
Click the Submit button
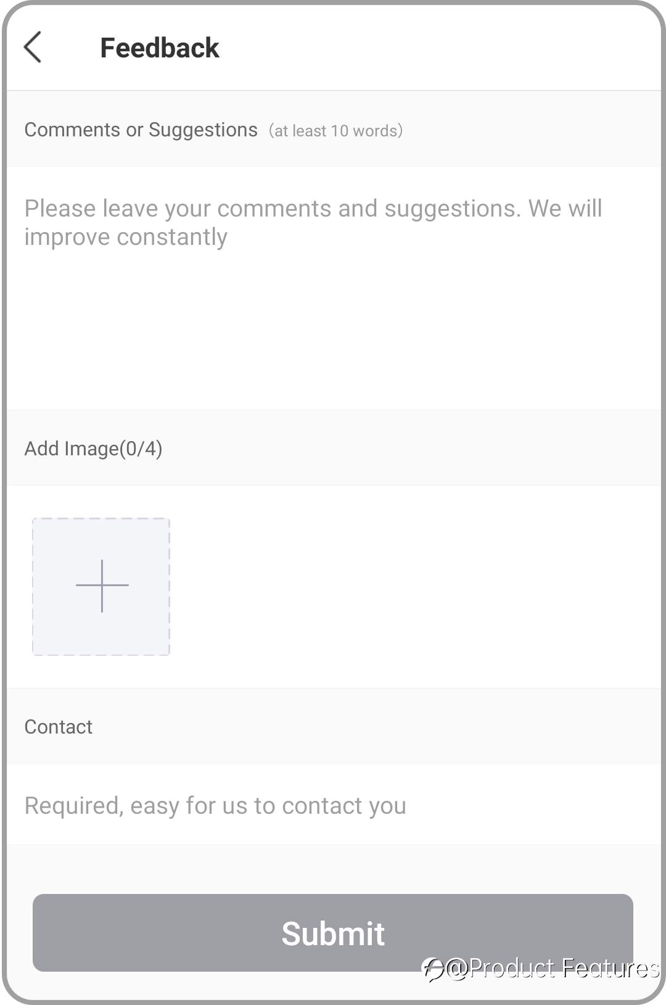click(333, 933)
